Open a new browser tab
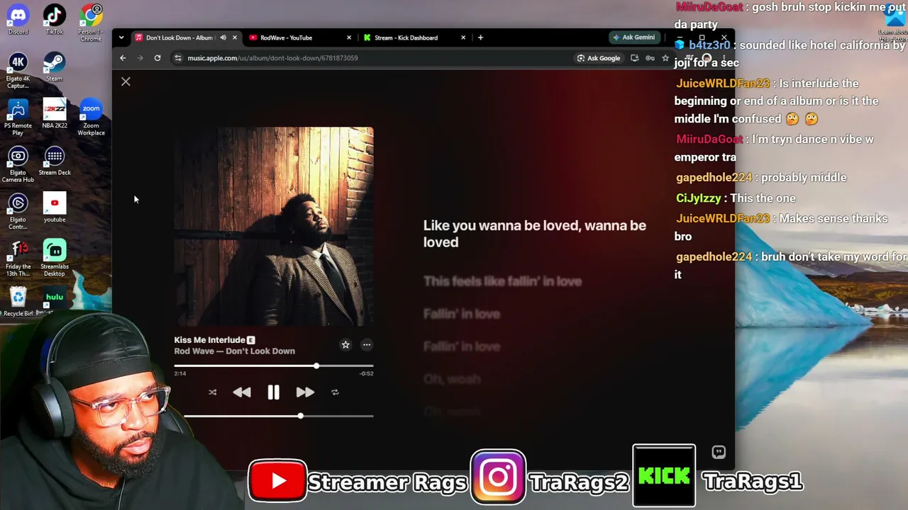The height and width of the screenshot is (510, 908). pos(480,38)
